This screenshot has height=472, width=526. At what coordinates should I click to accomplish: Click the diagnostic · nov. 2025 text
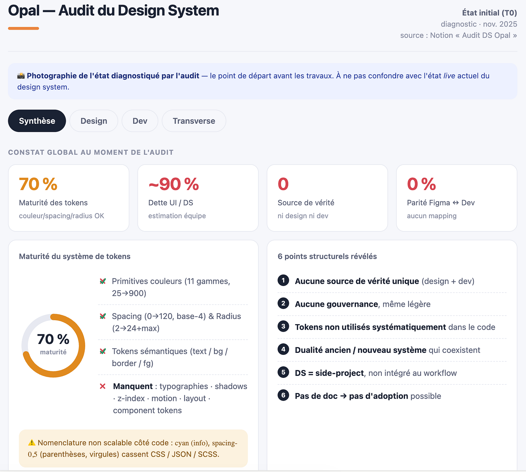(479, 24)
